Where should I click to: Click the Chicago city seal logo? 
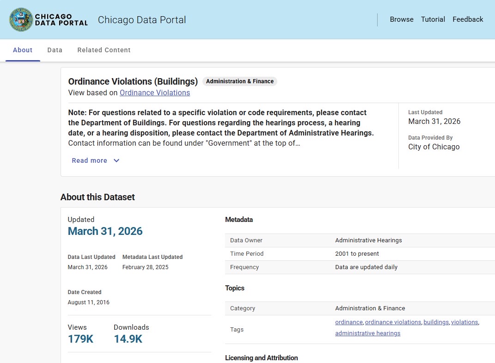pos(21,19)
